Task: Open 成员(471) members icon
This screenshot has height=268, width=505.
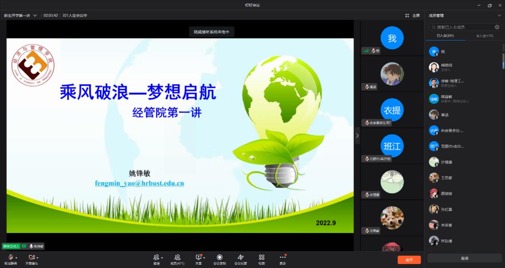Action: coord(178,257)
